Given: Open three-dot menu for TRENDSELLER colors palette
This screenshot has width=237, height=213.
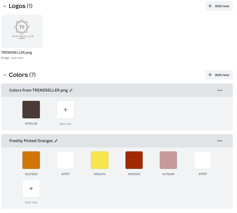Looking at the screenshot, I should (x=219, y=90).
